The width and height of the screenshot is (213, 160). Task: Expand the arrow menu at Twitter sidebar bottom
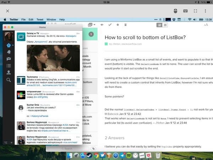click(12, 143)
